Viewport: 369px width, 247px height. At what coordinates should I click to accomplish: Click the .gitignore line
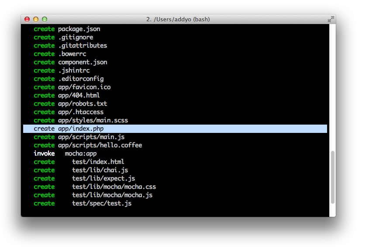(x=76, y=37)
